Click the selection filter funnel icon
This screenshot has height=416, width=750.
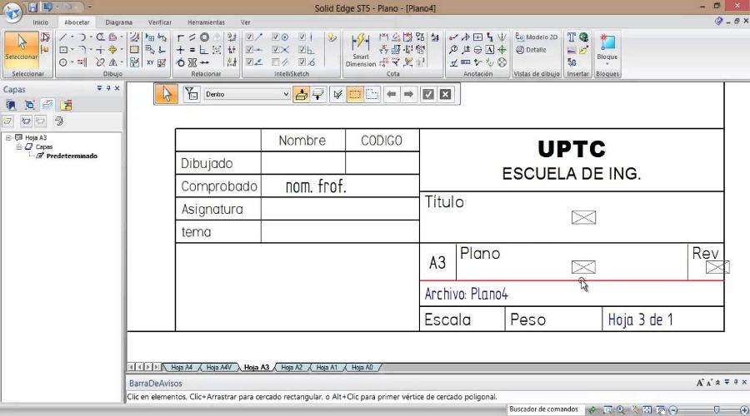[191, 94]
